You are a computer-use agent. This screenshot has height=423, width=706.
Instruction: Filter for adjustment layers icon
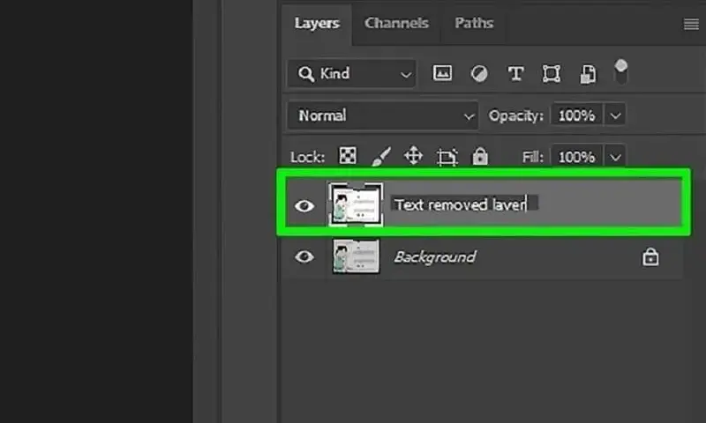click(478, 73)
